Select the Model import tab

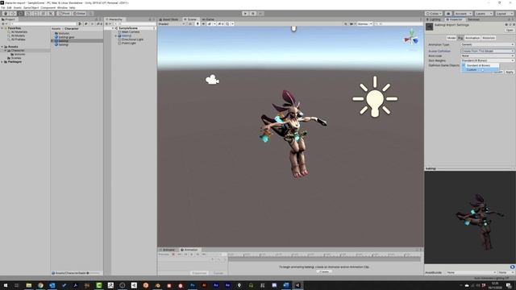click(451, 38)
